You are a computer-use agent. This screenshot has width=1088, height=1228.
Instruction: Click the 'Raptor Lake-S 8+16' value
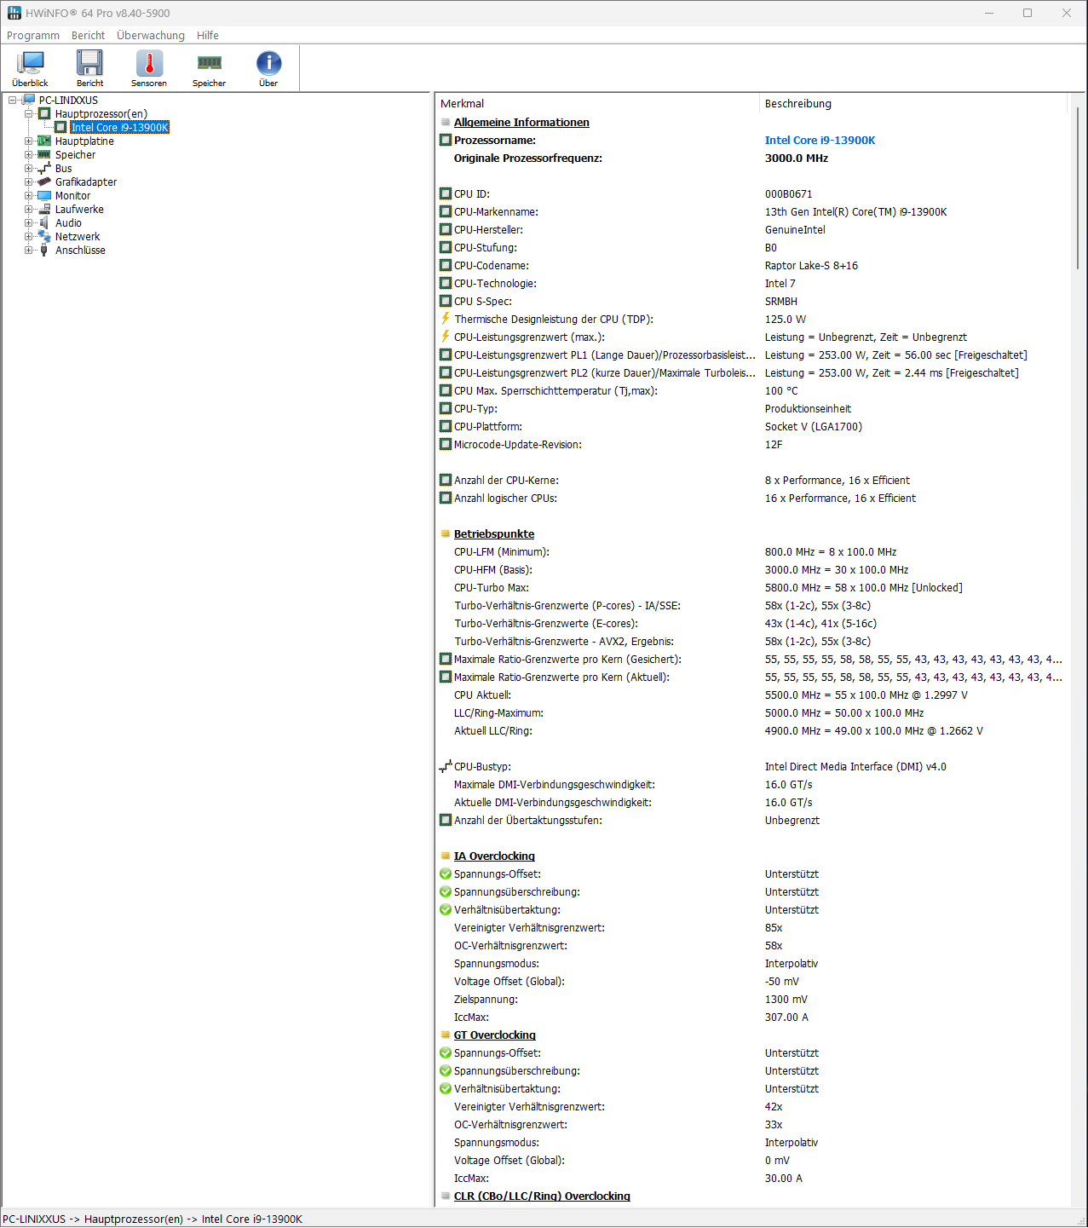tap(811, 265)
